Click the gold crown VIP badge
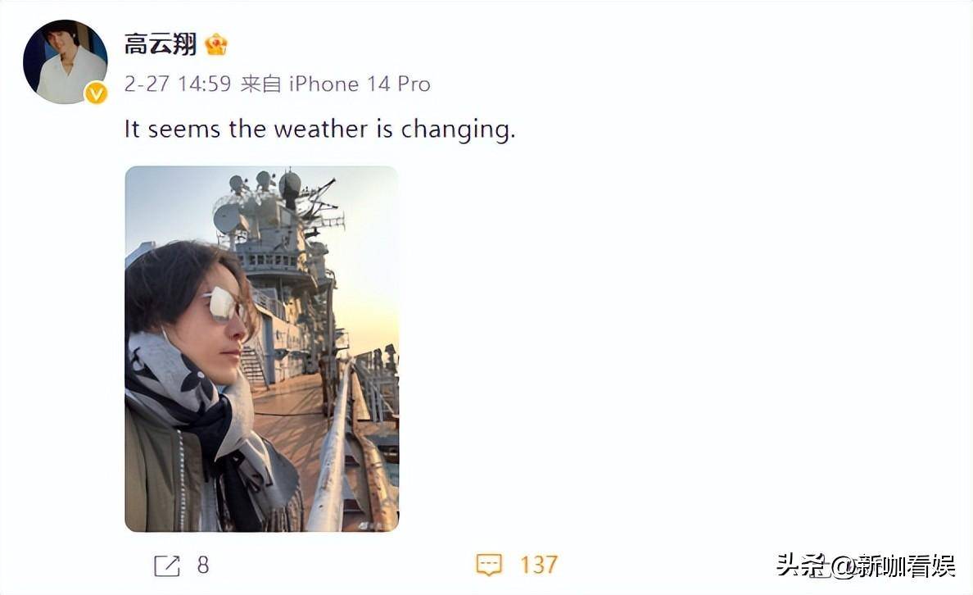The height and width of the screenshot is (595, 973). pyautogui.click(x=215, y=44)
